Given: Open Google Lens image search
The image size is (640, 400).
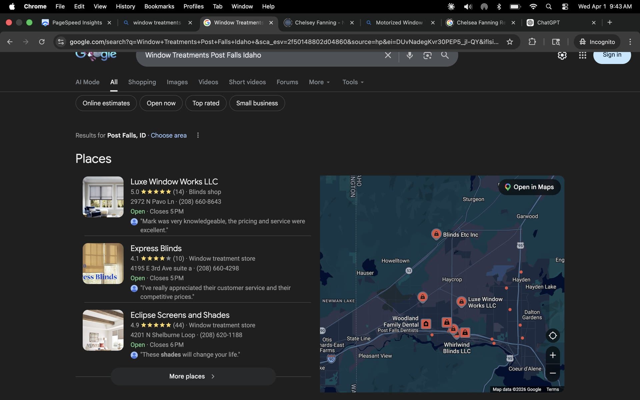Looking at the screenshot, I should tap(427, 55).
